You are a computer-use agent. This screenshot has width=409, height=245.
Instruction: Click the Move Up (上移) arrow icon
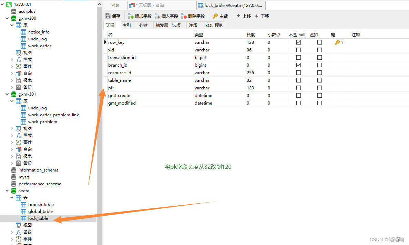pyautogui.click(x=238, y=16)
